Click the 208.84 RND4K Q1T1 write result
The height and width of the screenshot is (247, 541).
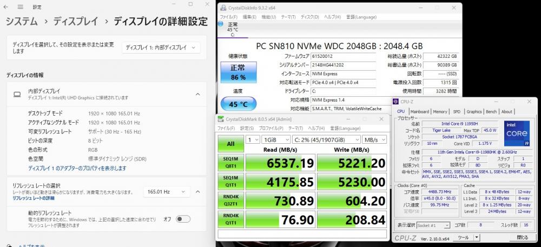(352, 220)
